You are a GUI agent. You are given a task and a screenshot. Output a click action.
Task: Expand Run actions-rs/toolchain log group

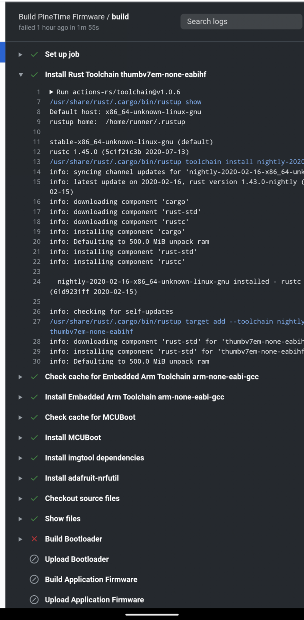pos(52,92)
